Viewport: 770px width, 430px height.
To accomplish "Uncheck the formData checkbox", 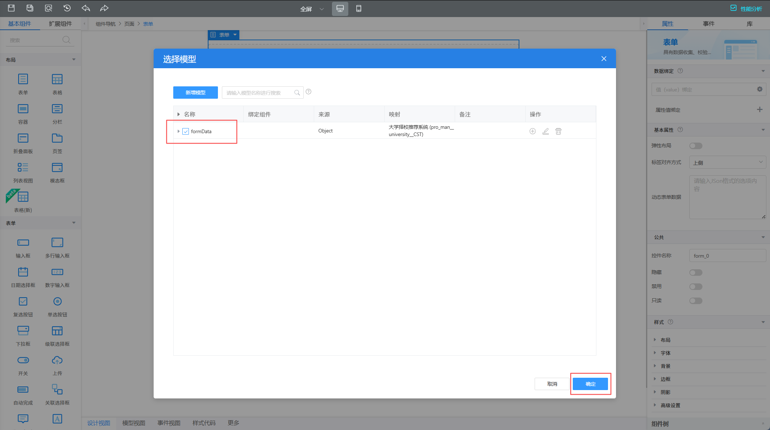I will point(186,131).
